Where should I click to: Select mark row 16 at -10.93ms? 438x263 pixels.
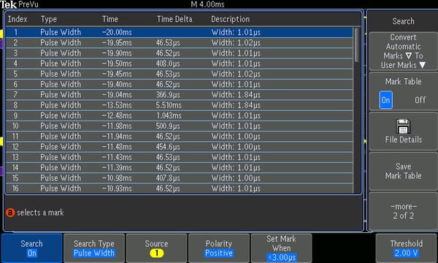[180, 188]
